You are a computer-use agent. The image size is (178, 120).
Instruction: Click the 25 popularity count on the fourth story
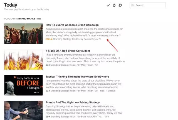[x=48, y=116]
